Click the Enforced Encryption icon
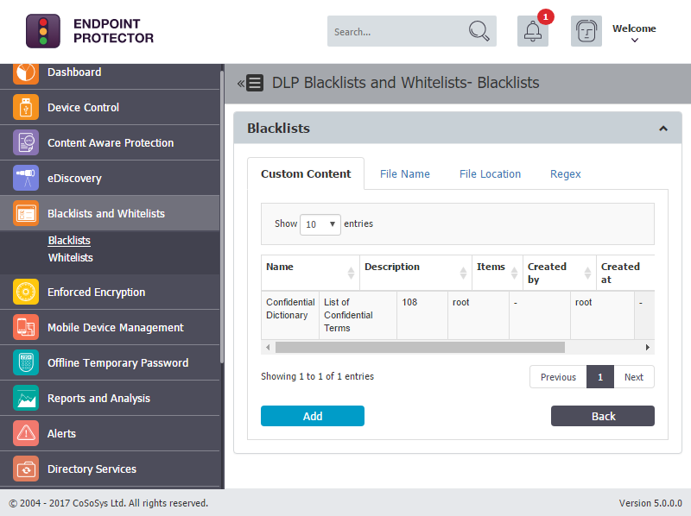Screen dimensions: 691x516 click(26, 292)
